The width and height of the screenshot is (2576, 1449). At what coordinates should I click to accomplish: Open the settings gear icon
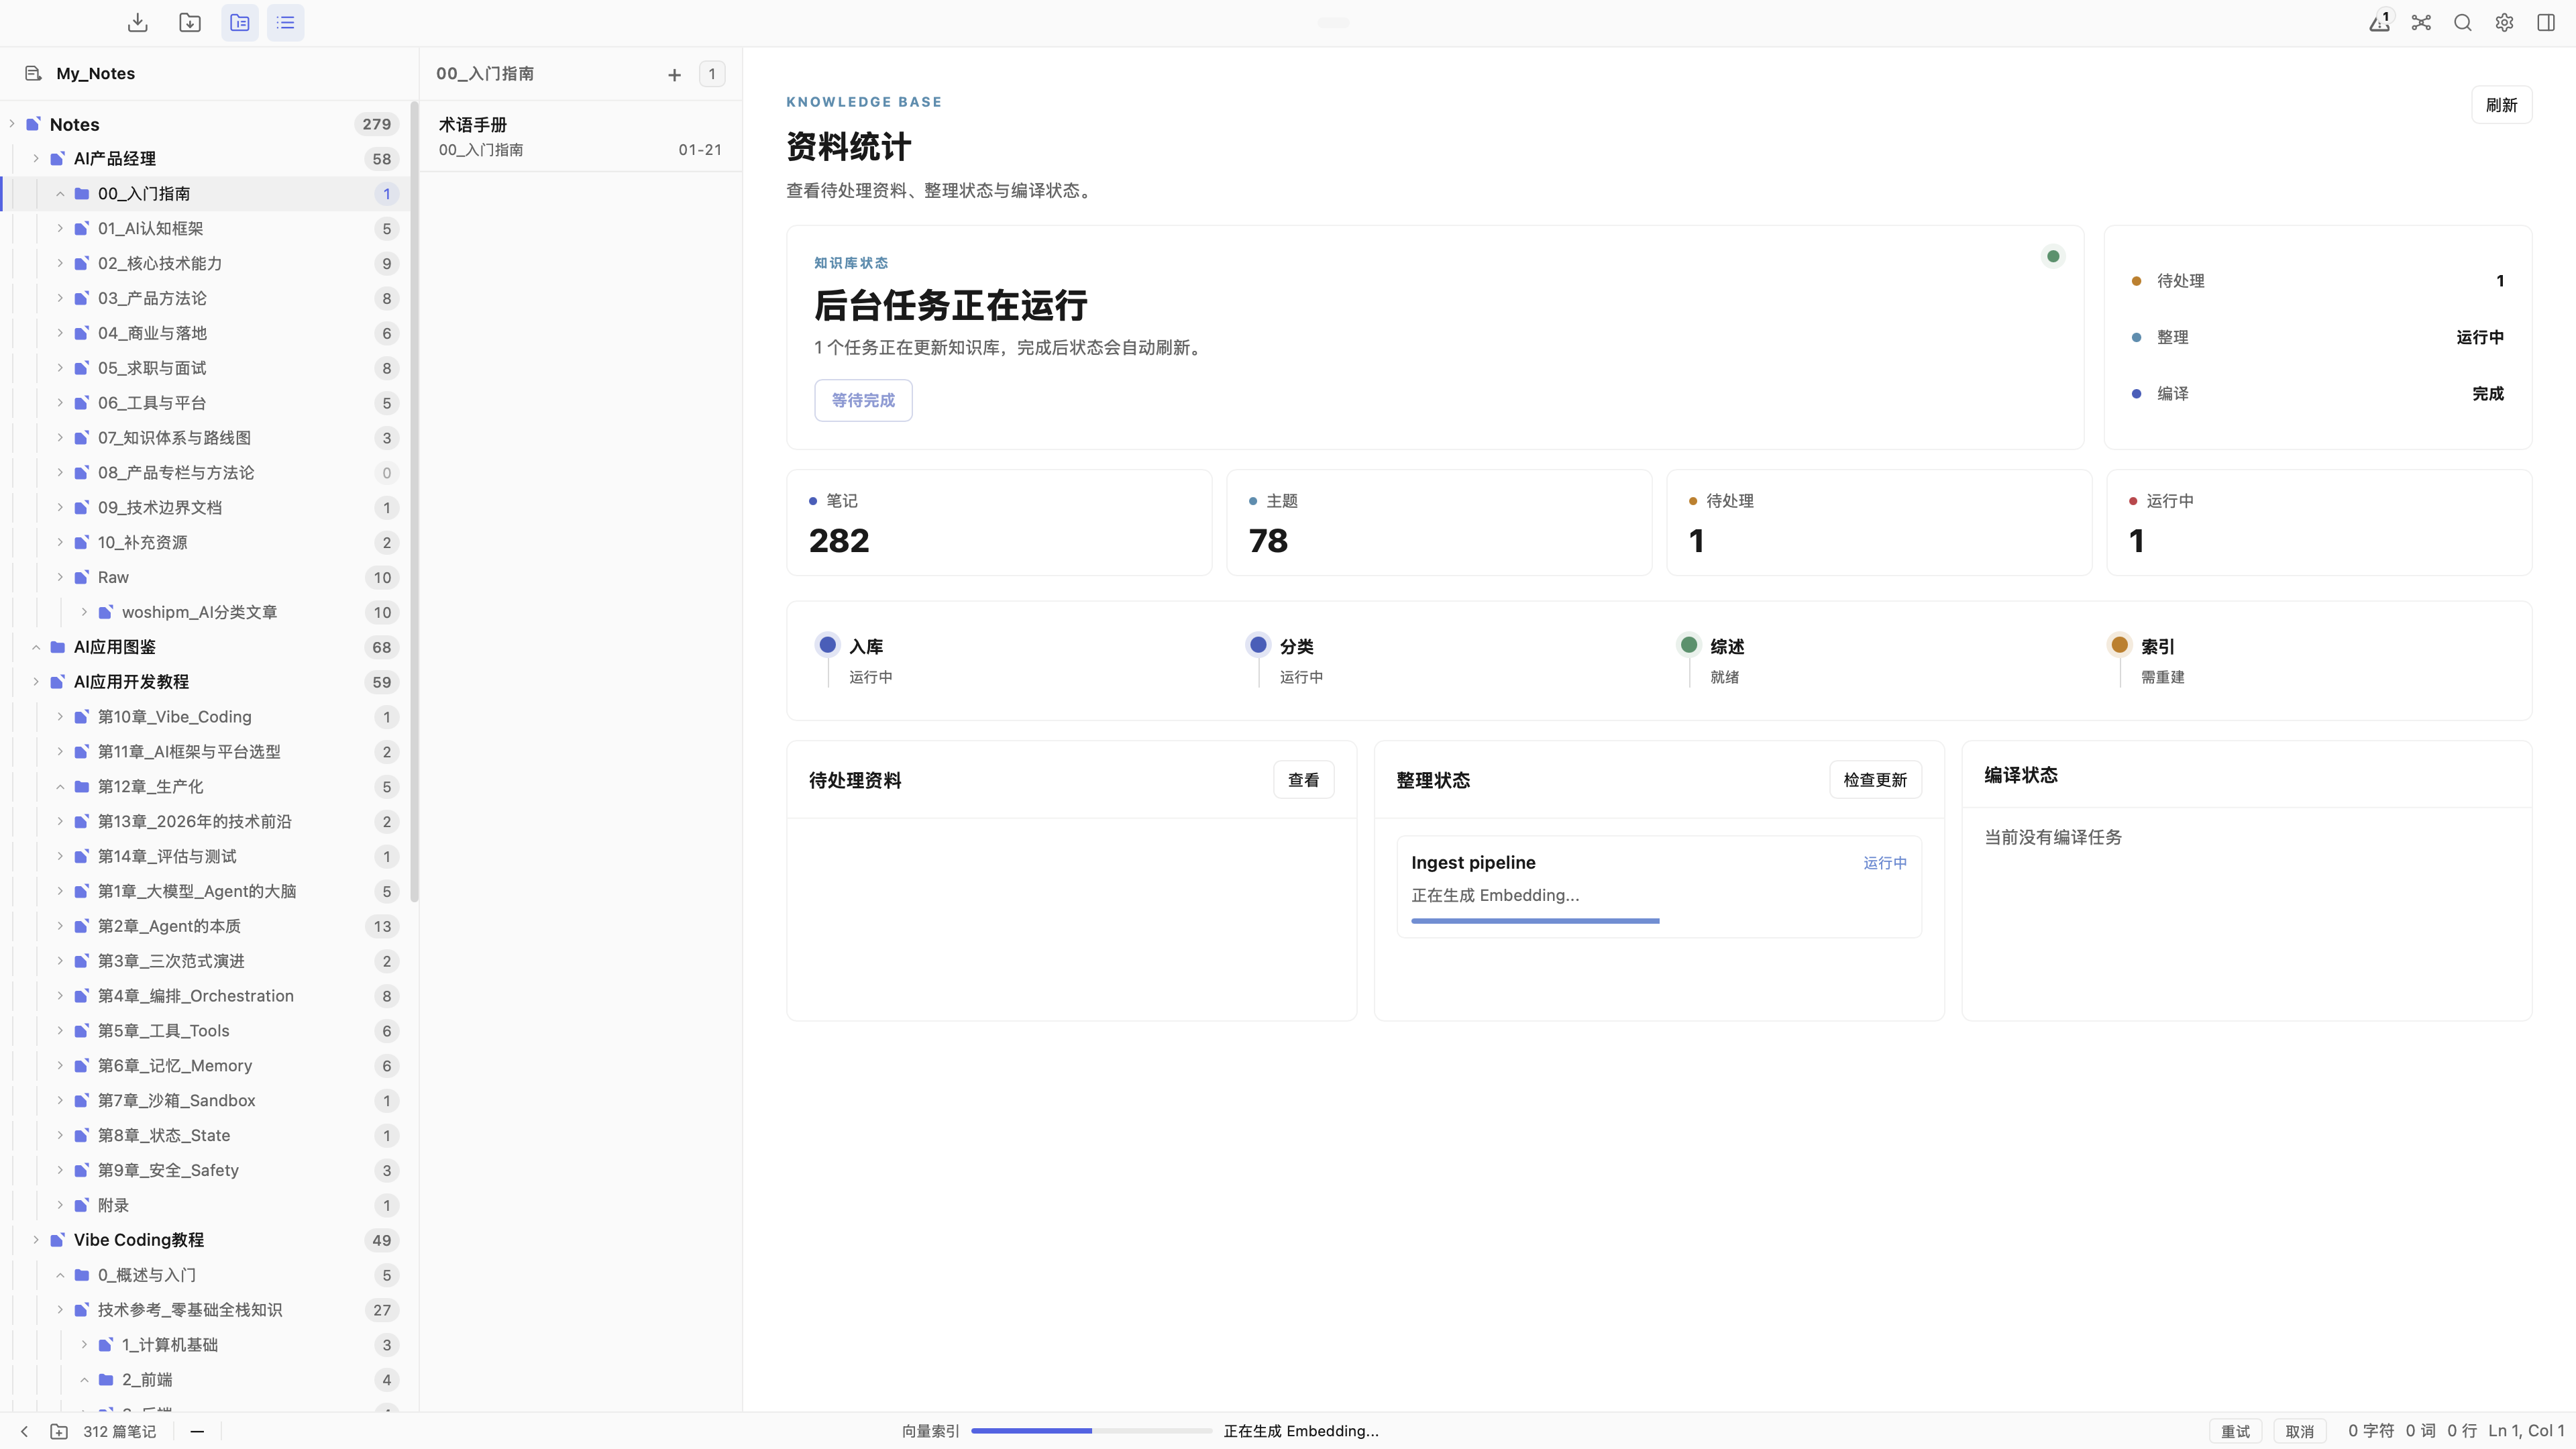click(x=2504, y=22)
